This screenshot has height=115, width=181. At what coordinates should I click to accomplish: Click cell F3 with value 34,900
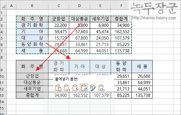(121, 25)
